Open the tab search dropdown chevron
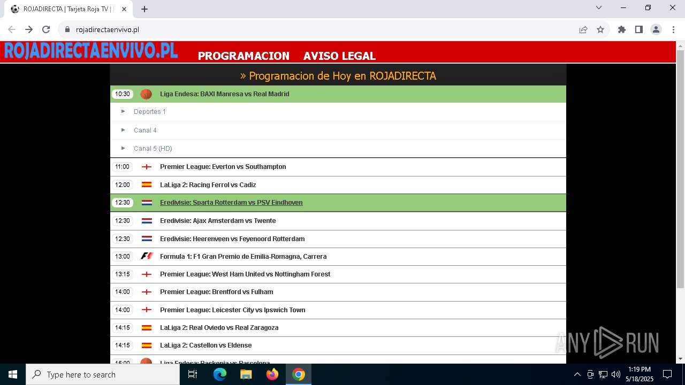The width and height of the screenshot is (685, 385). 599,7
